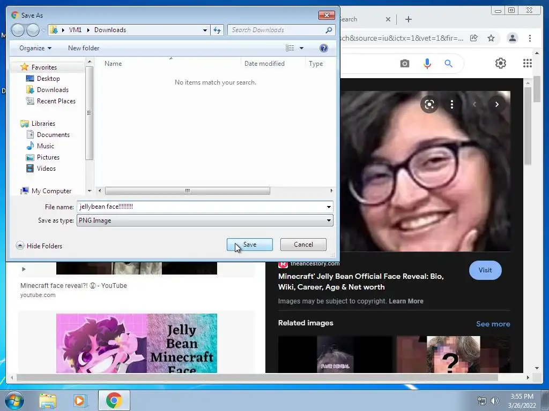Open Google quick settings gear
549x411 pixels.
tap(500, 63)
